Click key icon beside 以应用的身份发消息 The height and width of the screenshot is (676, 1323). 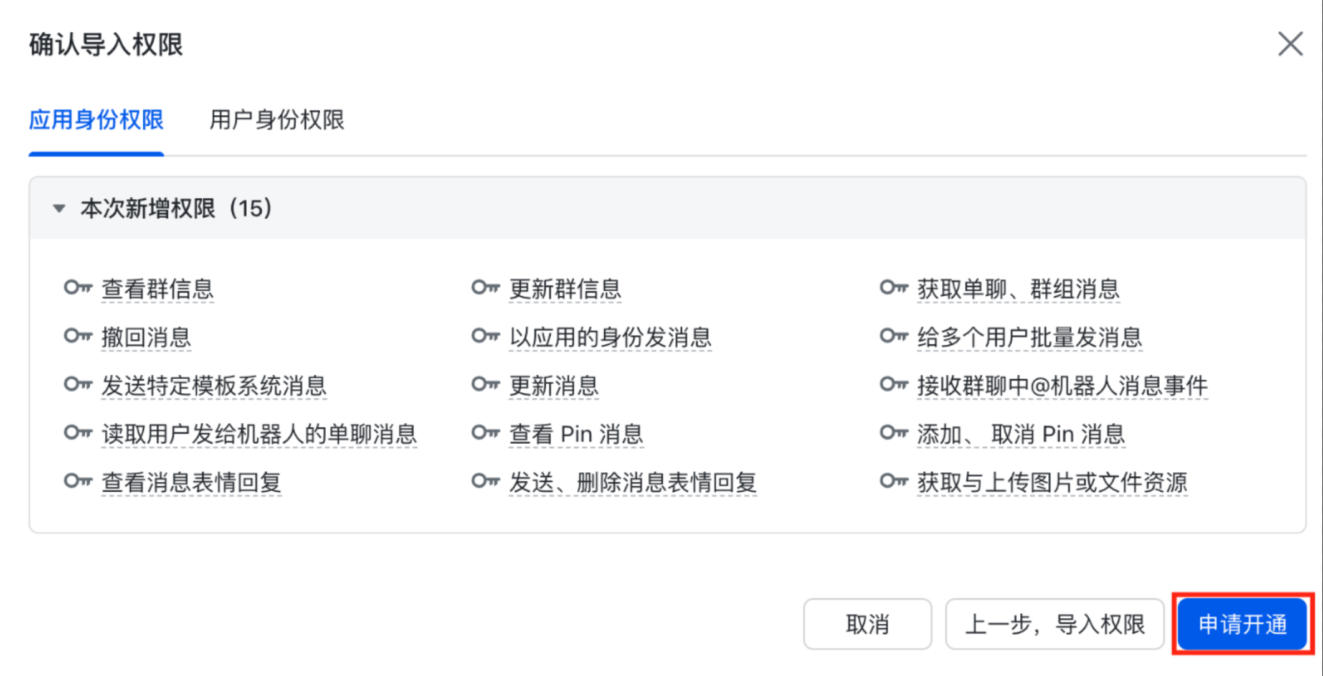click(x=486, y=336)
